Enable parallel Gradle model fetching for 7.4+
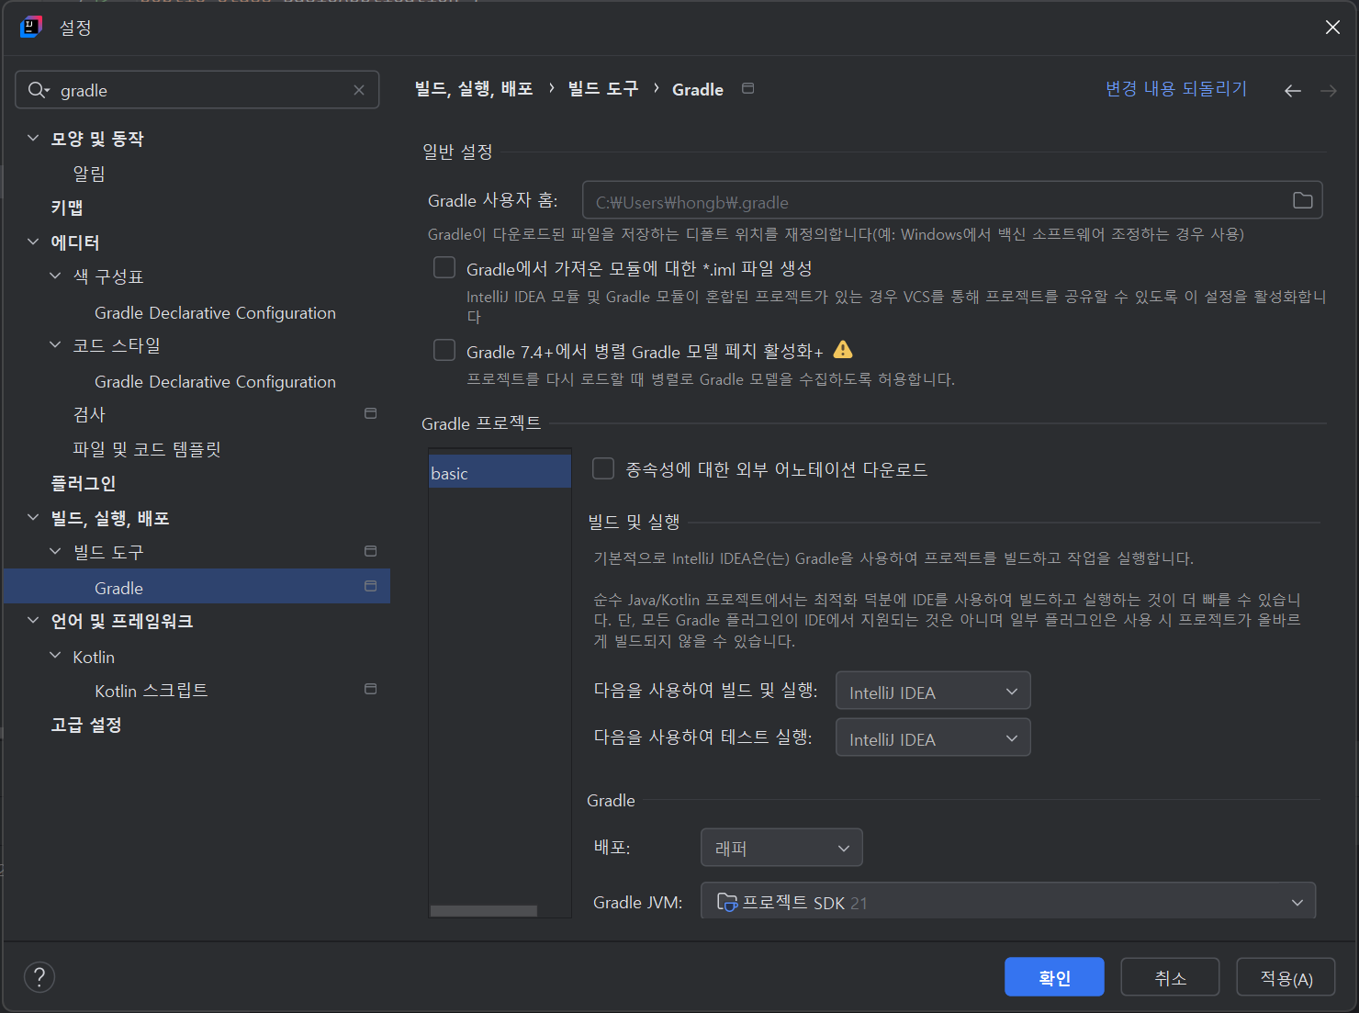 pyautogui.click(x=444, y=350)
